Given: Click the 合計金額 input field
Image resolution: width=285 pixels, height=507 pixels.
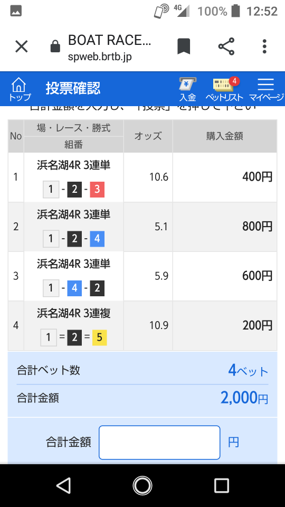Looking at the screenshot, I should point(159,443).
